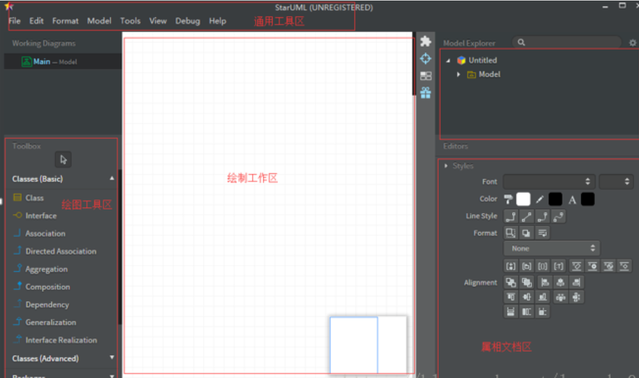
Task: Toggle the Word Wrap format button
Action: pos(542,233)
